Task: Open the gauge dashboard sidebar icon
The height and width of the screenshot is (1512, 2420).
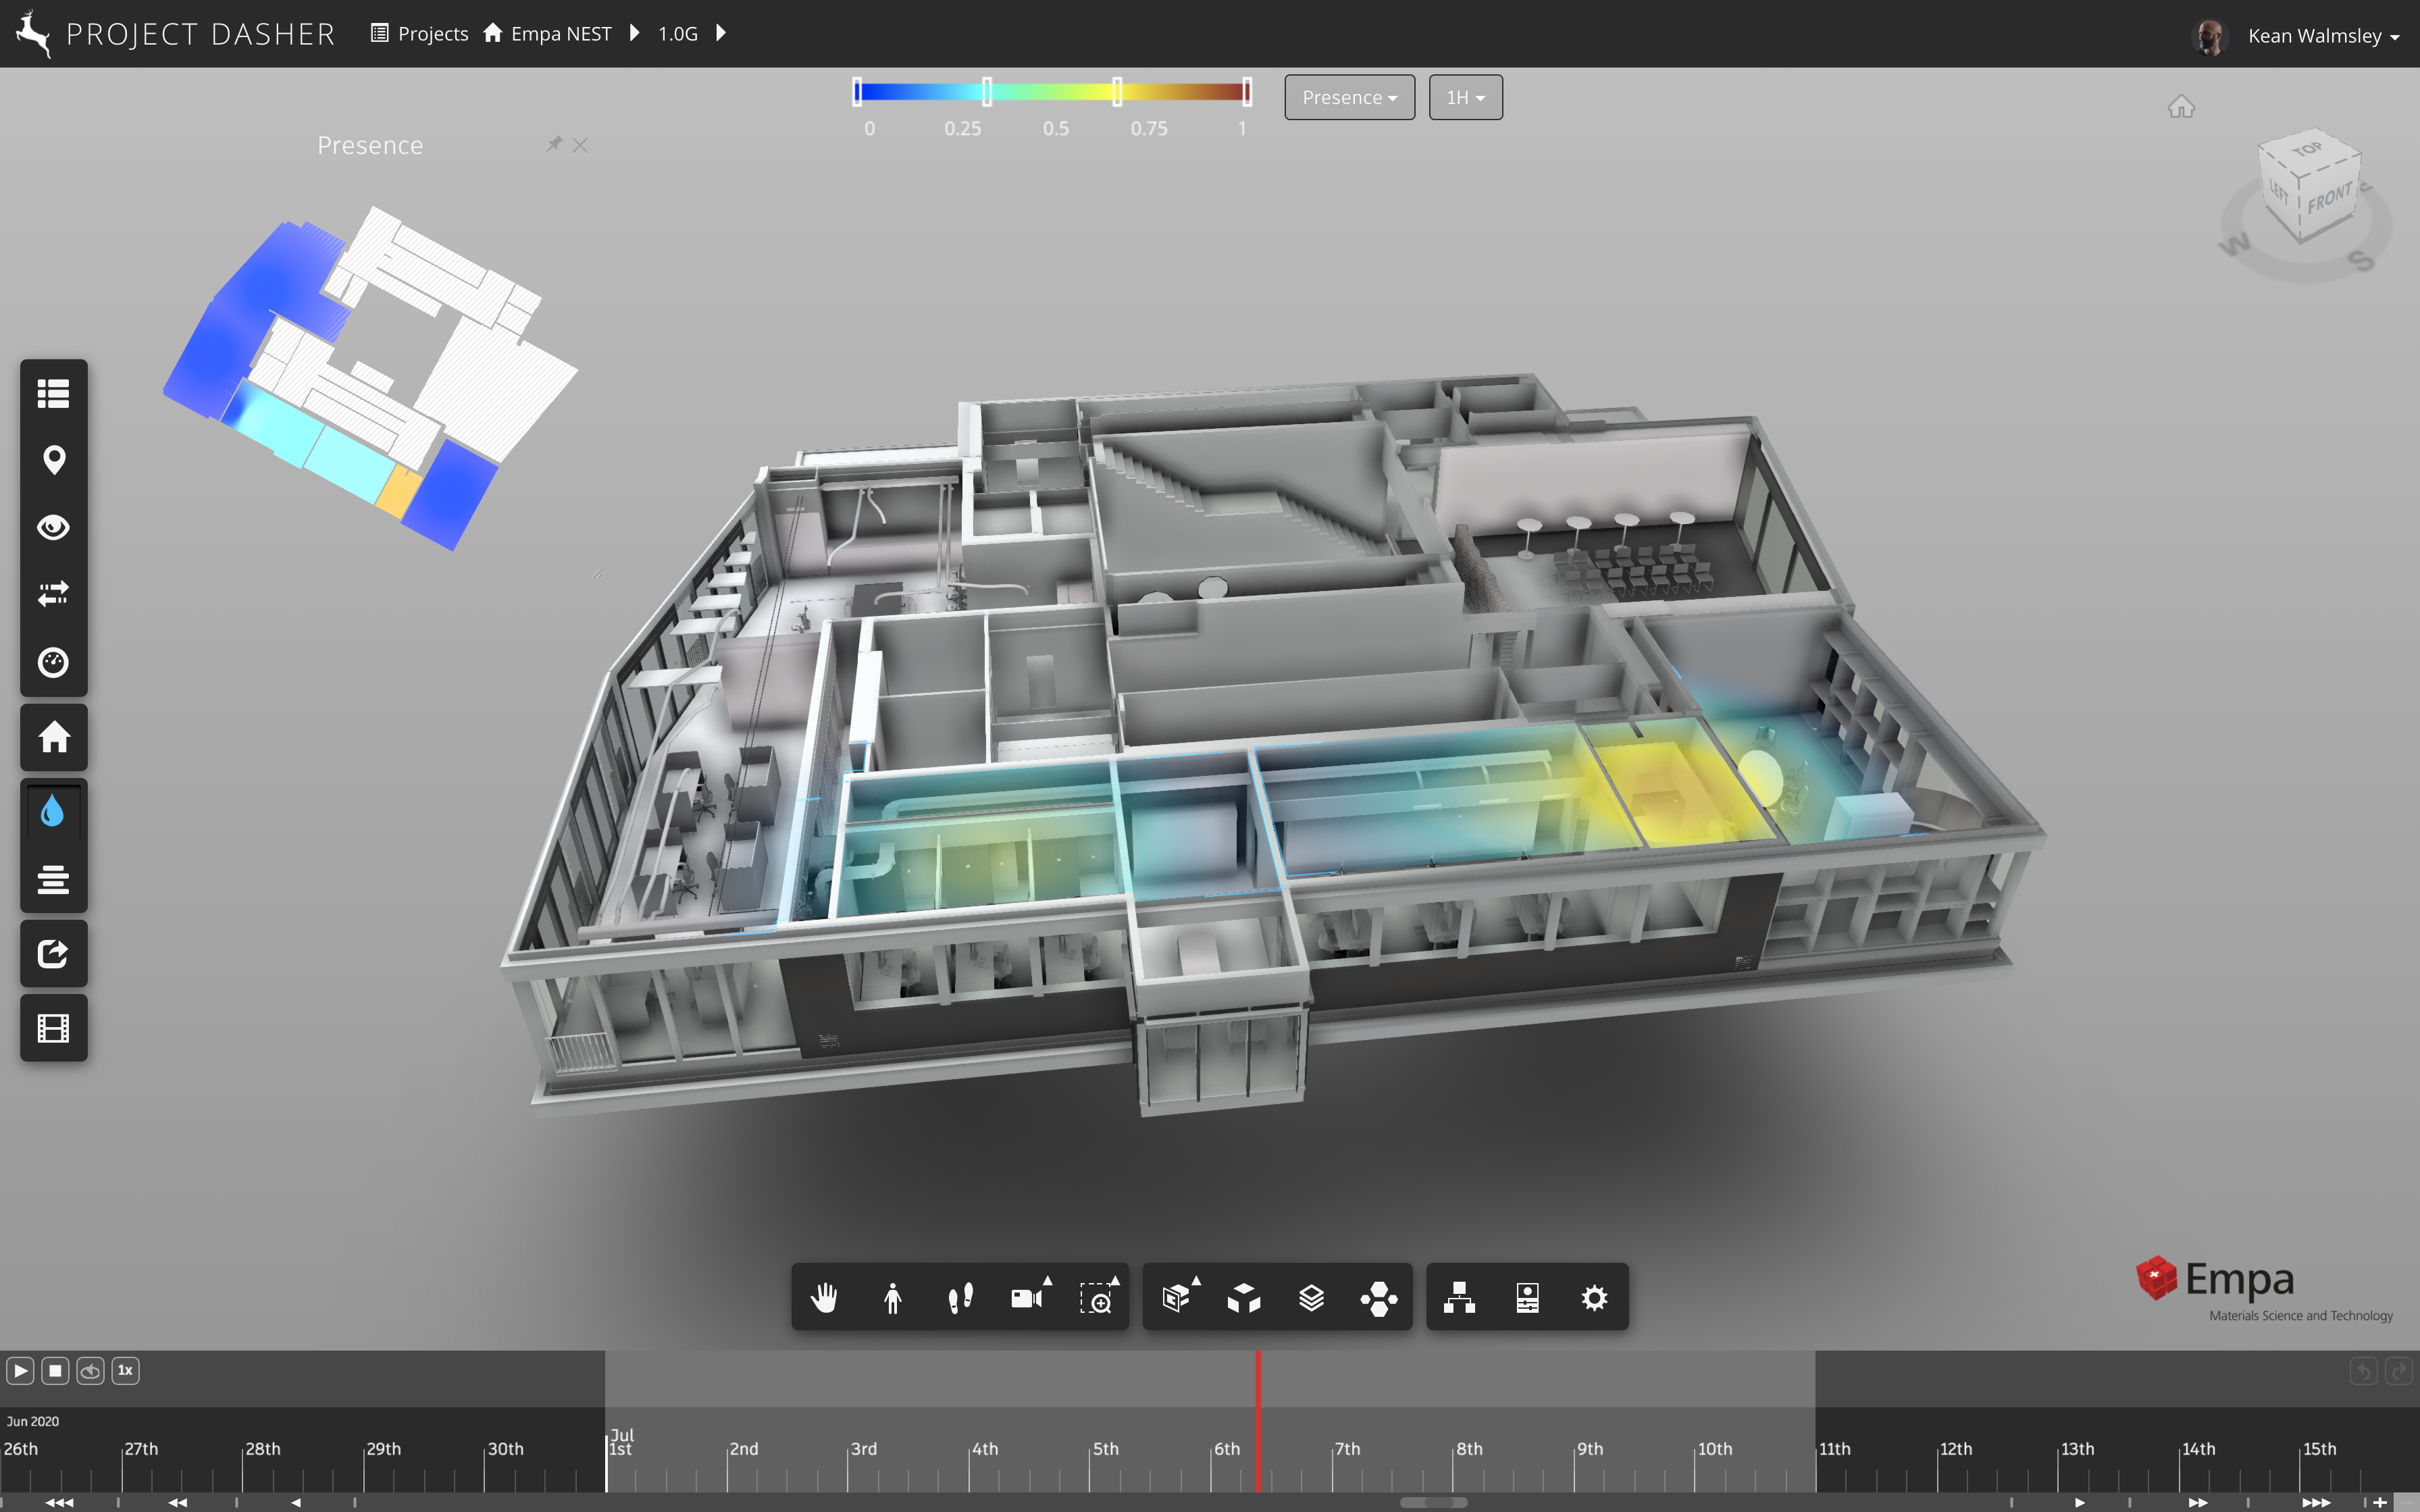Action: [54, 662]
